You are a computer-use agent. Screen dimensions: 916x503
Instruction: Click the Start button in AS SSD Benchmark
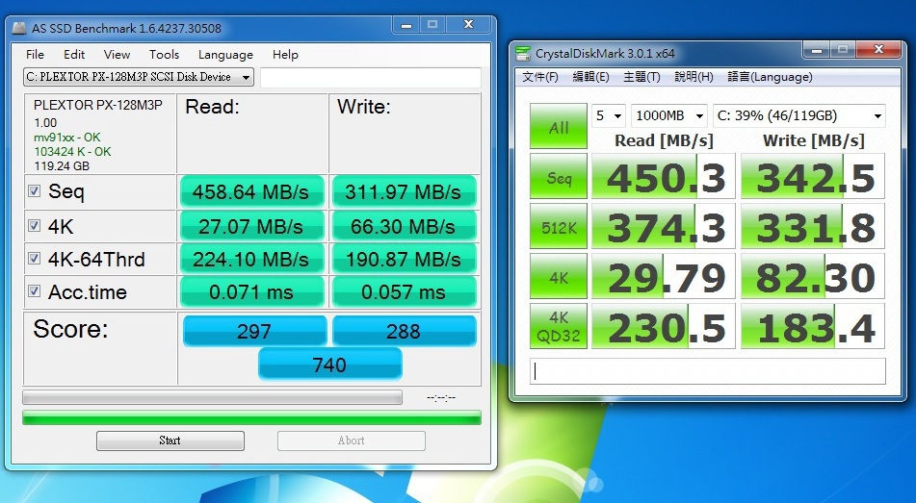coord(170,440)
